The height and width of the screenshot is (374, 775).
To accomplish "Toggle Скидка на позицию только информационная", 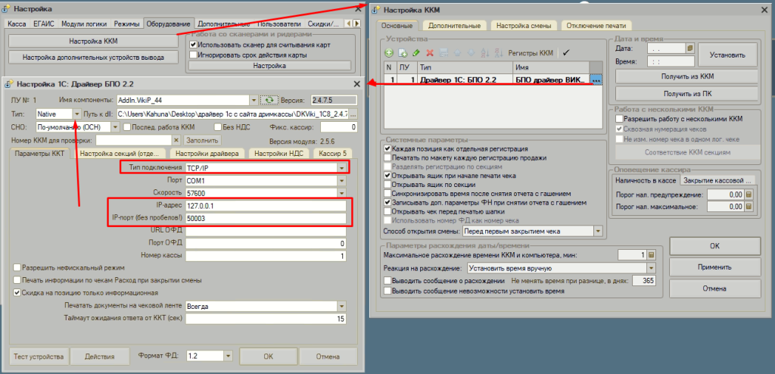I will [x=17, y=292].
